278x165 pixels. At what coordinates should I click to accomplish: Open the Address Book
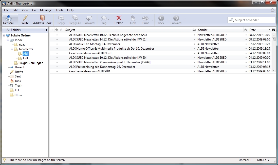coord(42,20)
